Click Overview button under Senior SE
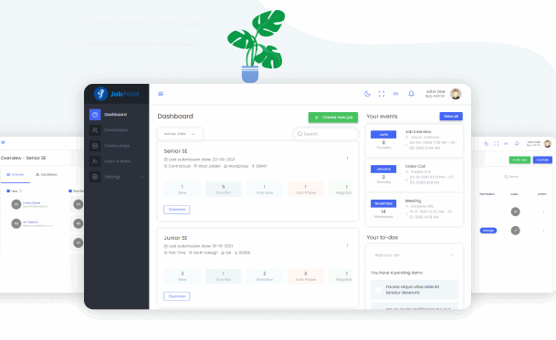This screenshot has width=556, height=340. (x=176, y=210)
